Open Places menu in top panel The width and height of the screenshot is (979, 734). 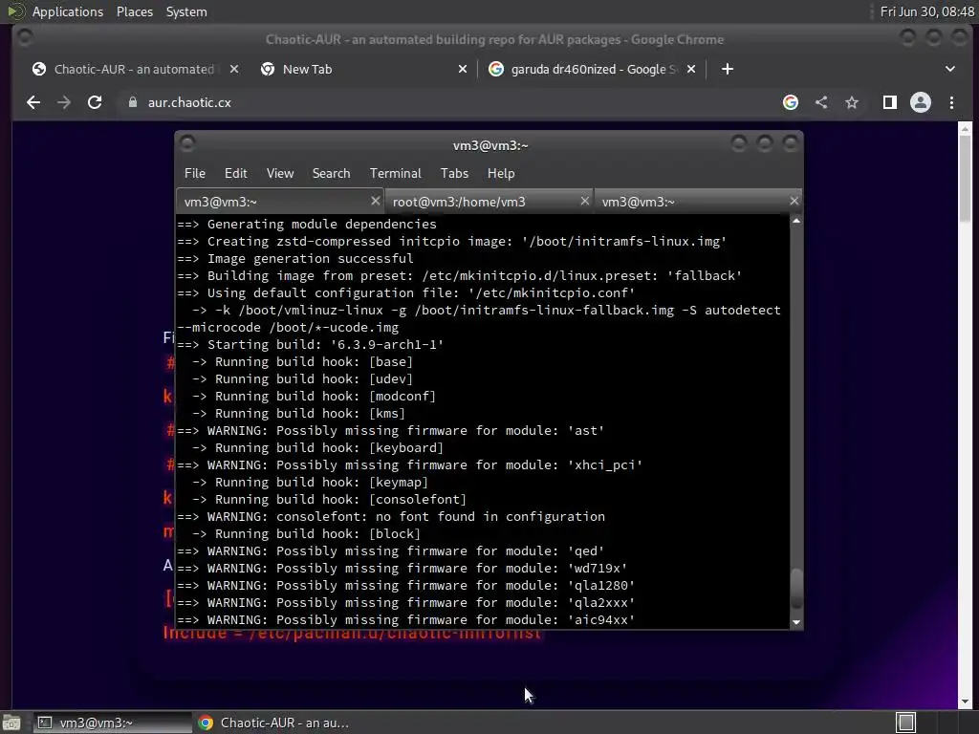pyautogui.click(x=134, y=11)
